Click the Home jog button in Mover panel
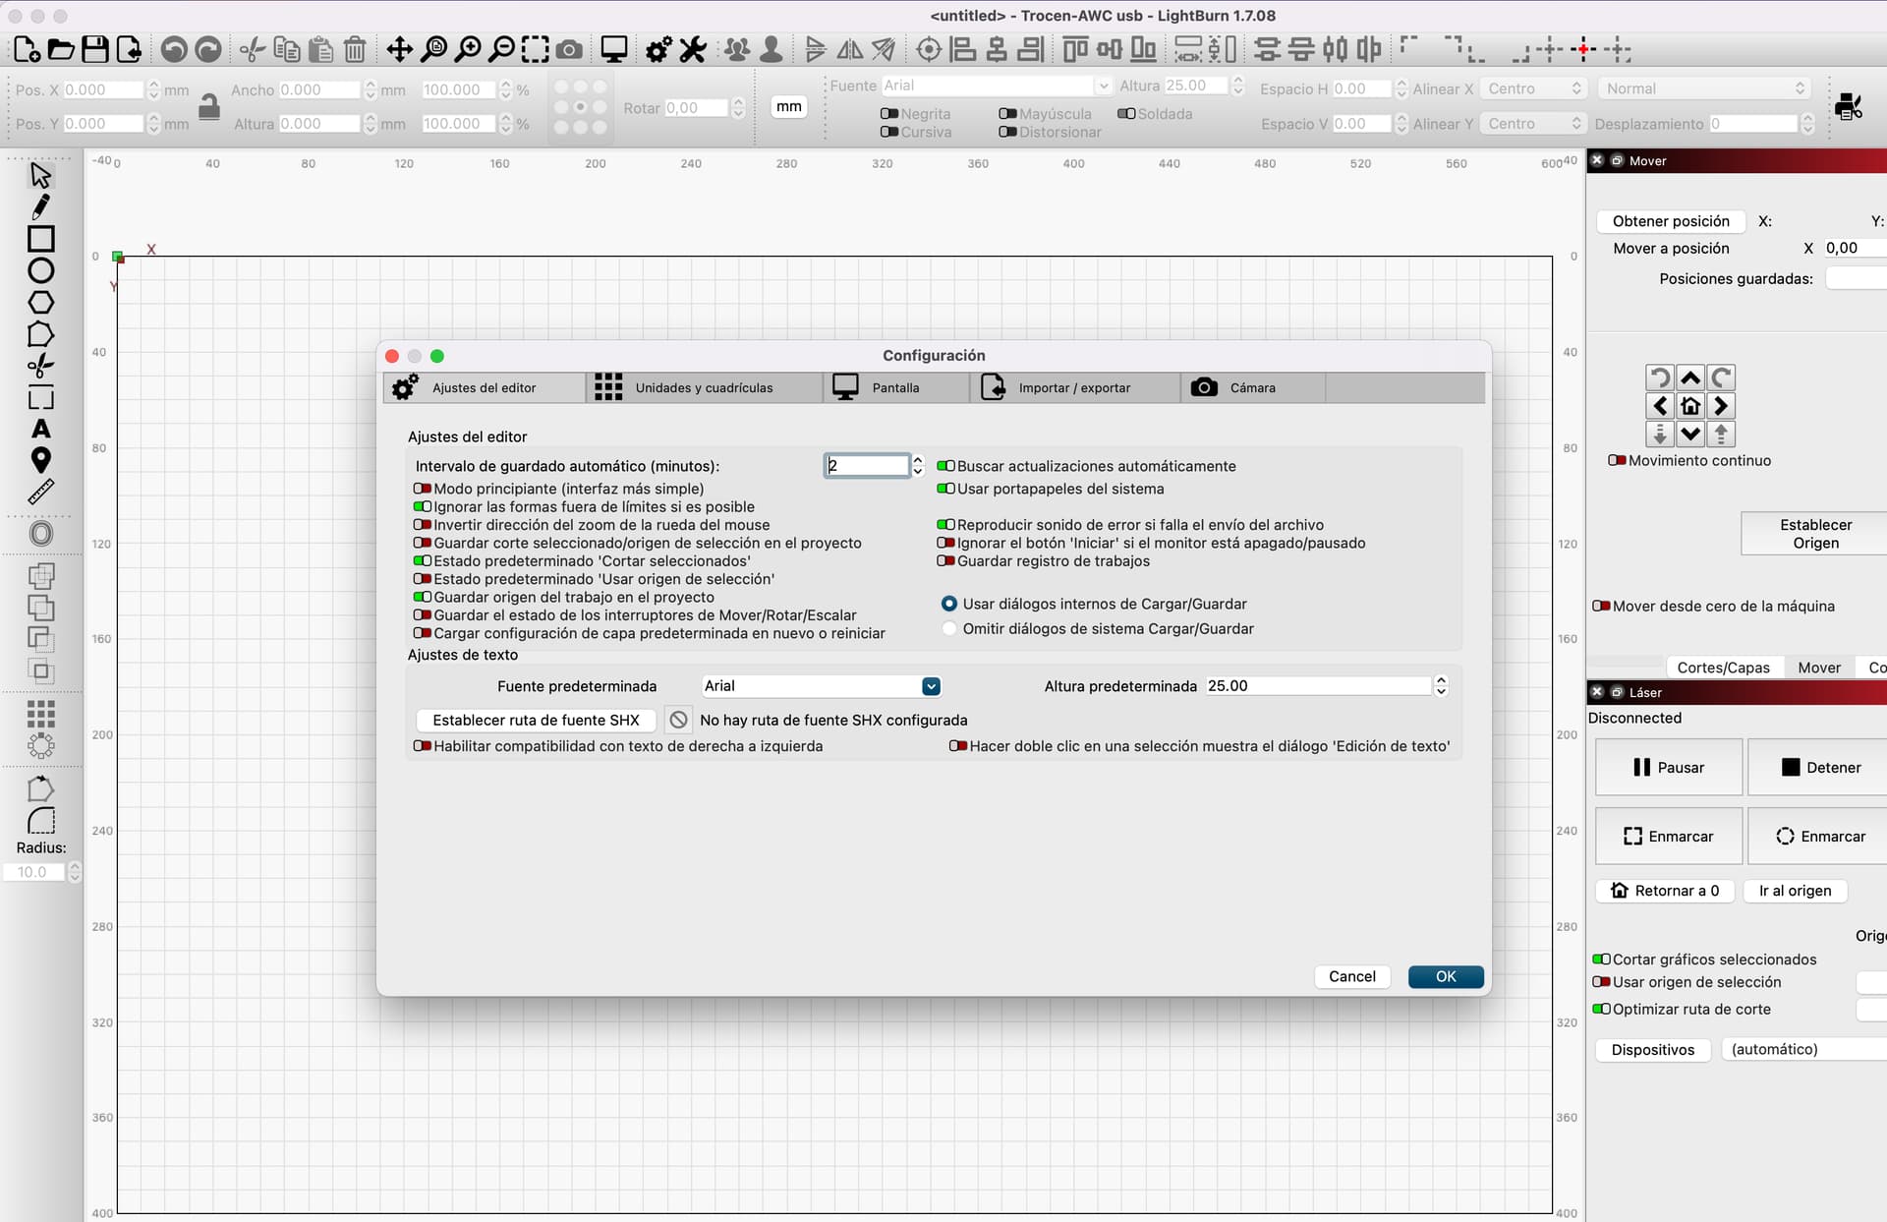The height and width of the screenshot is (1222, 1887). click(x=1690, y=406)
